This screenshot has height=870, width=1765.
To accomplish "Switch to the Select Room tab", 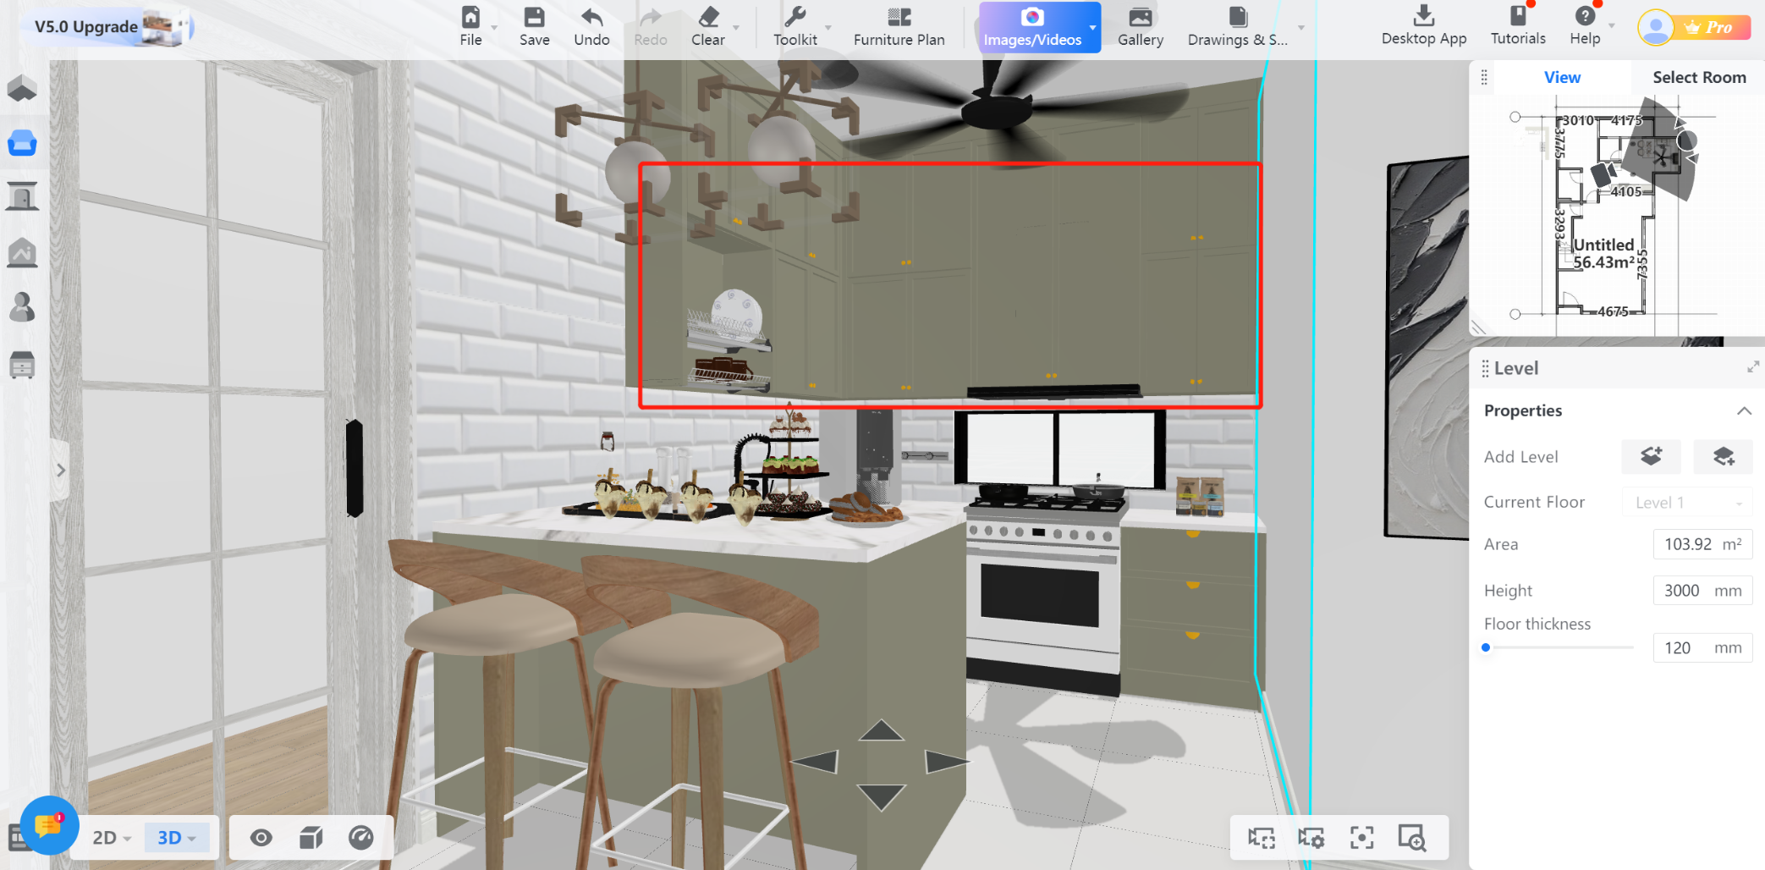I will [x=1699, y=77].
